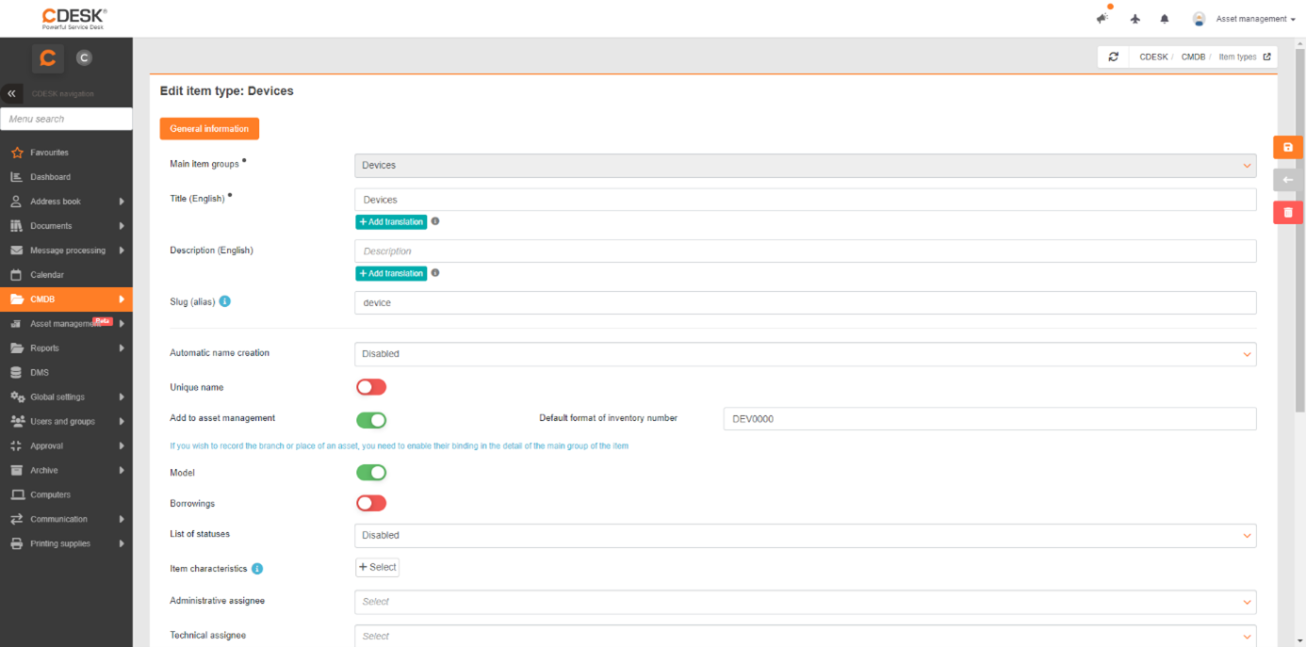Screen dimensions: 1306x647
Task: Open Asset management user menu
Action: click(x=1256, y=19)
